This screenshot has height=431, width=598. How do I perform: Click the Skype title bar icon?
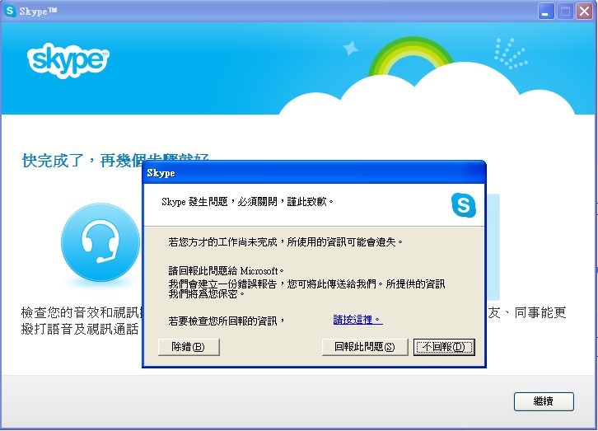pos(10,11)
